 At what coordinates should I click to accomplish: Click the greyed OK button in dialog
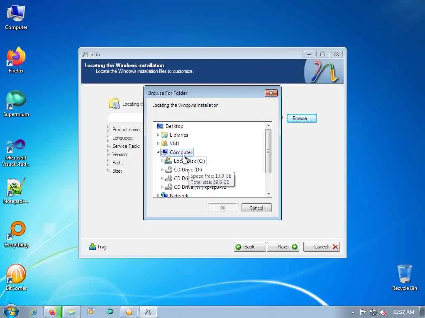click(x=223, y=208)
